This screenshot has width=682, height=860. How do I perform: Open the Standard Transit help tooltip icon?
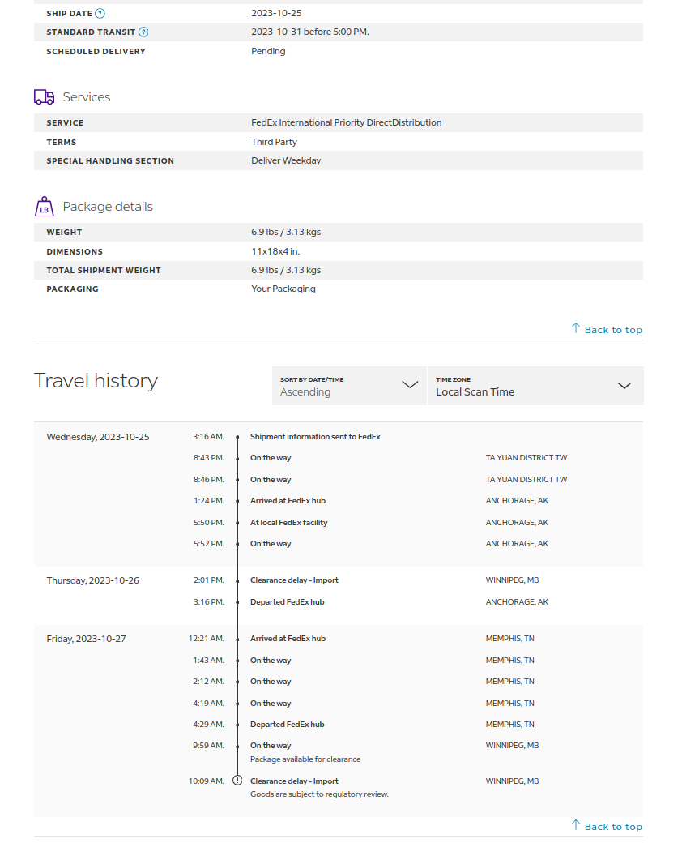[143, 32]
